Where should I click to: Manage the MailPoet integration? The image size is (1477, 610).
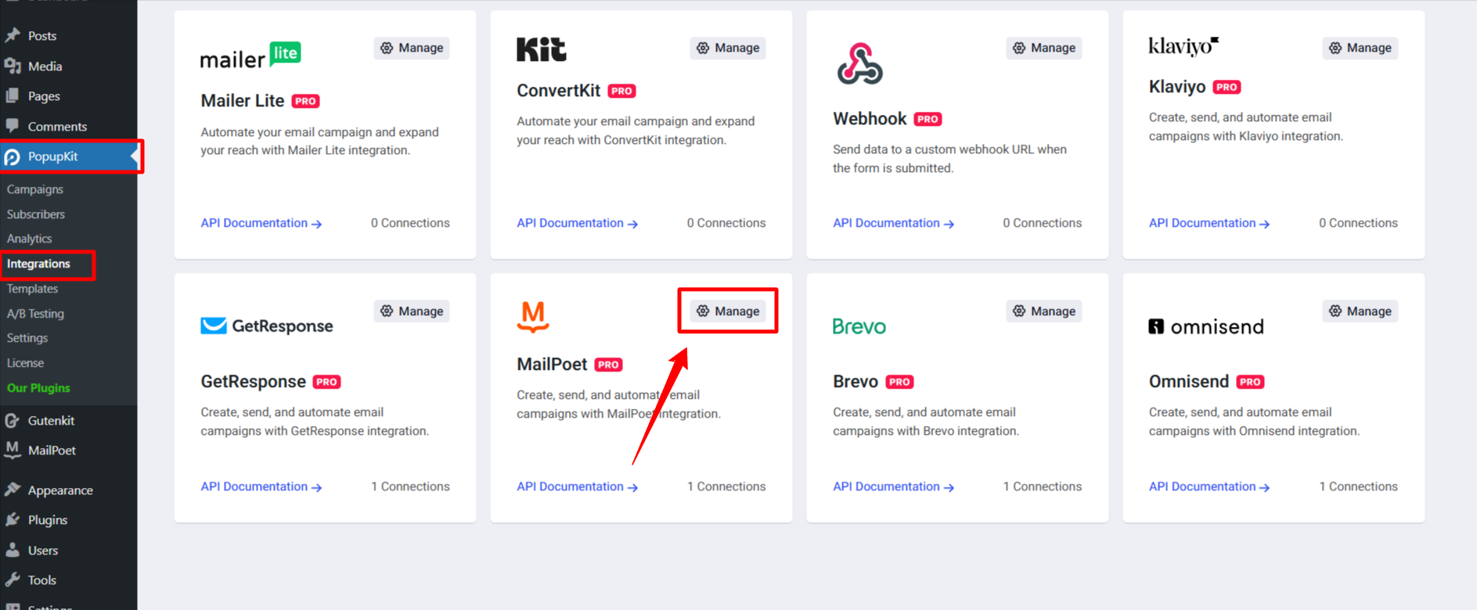click(x=728, y=311)
